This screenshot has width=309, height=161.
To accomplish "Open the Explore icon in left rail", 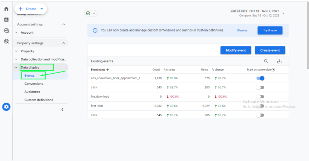I will [6, 30].
